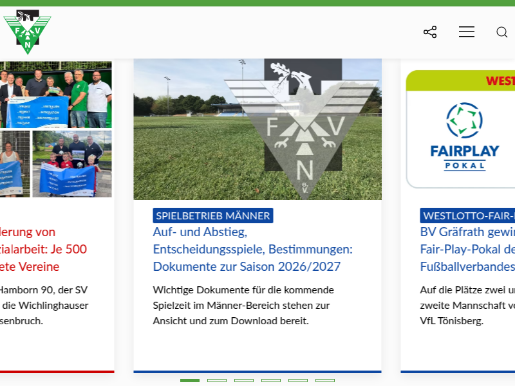Open the share icon in header
This screenshot has height=386, width=515.
[430, 32]
